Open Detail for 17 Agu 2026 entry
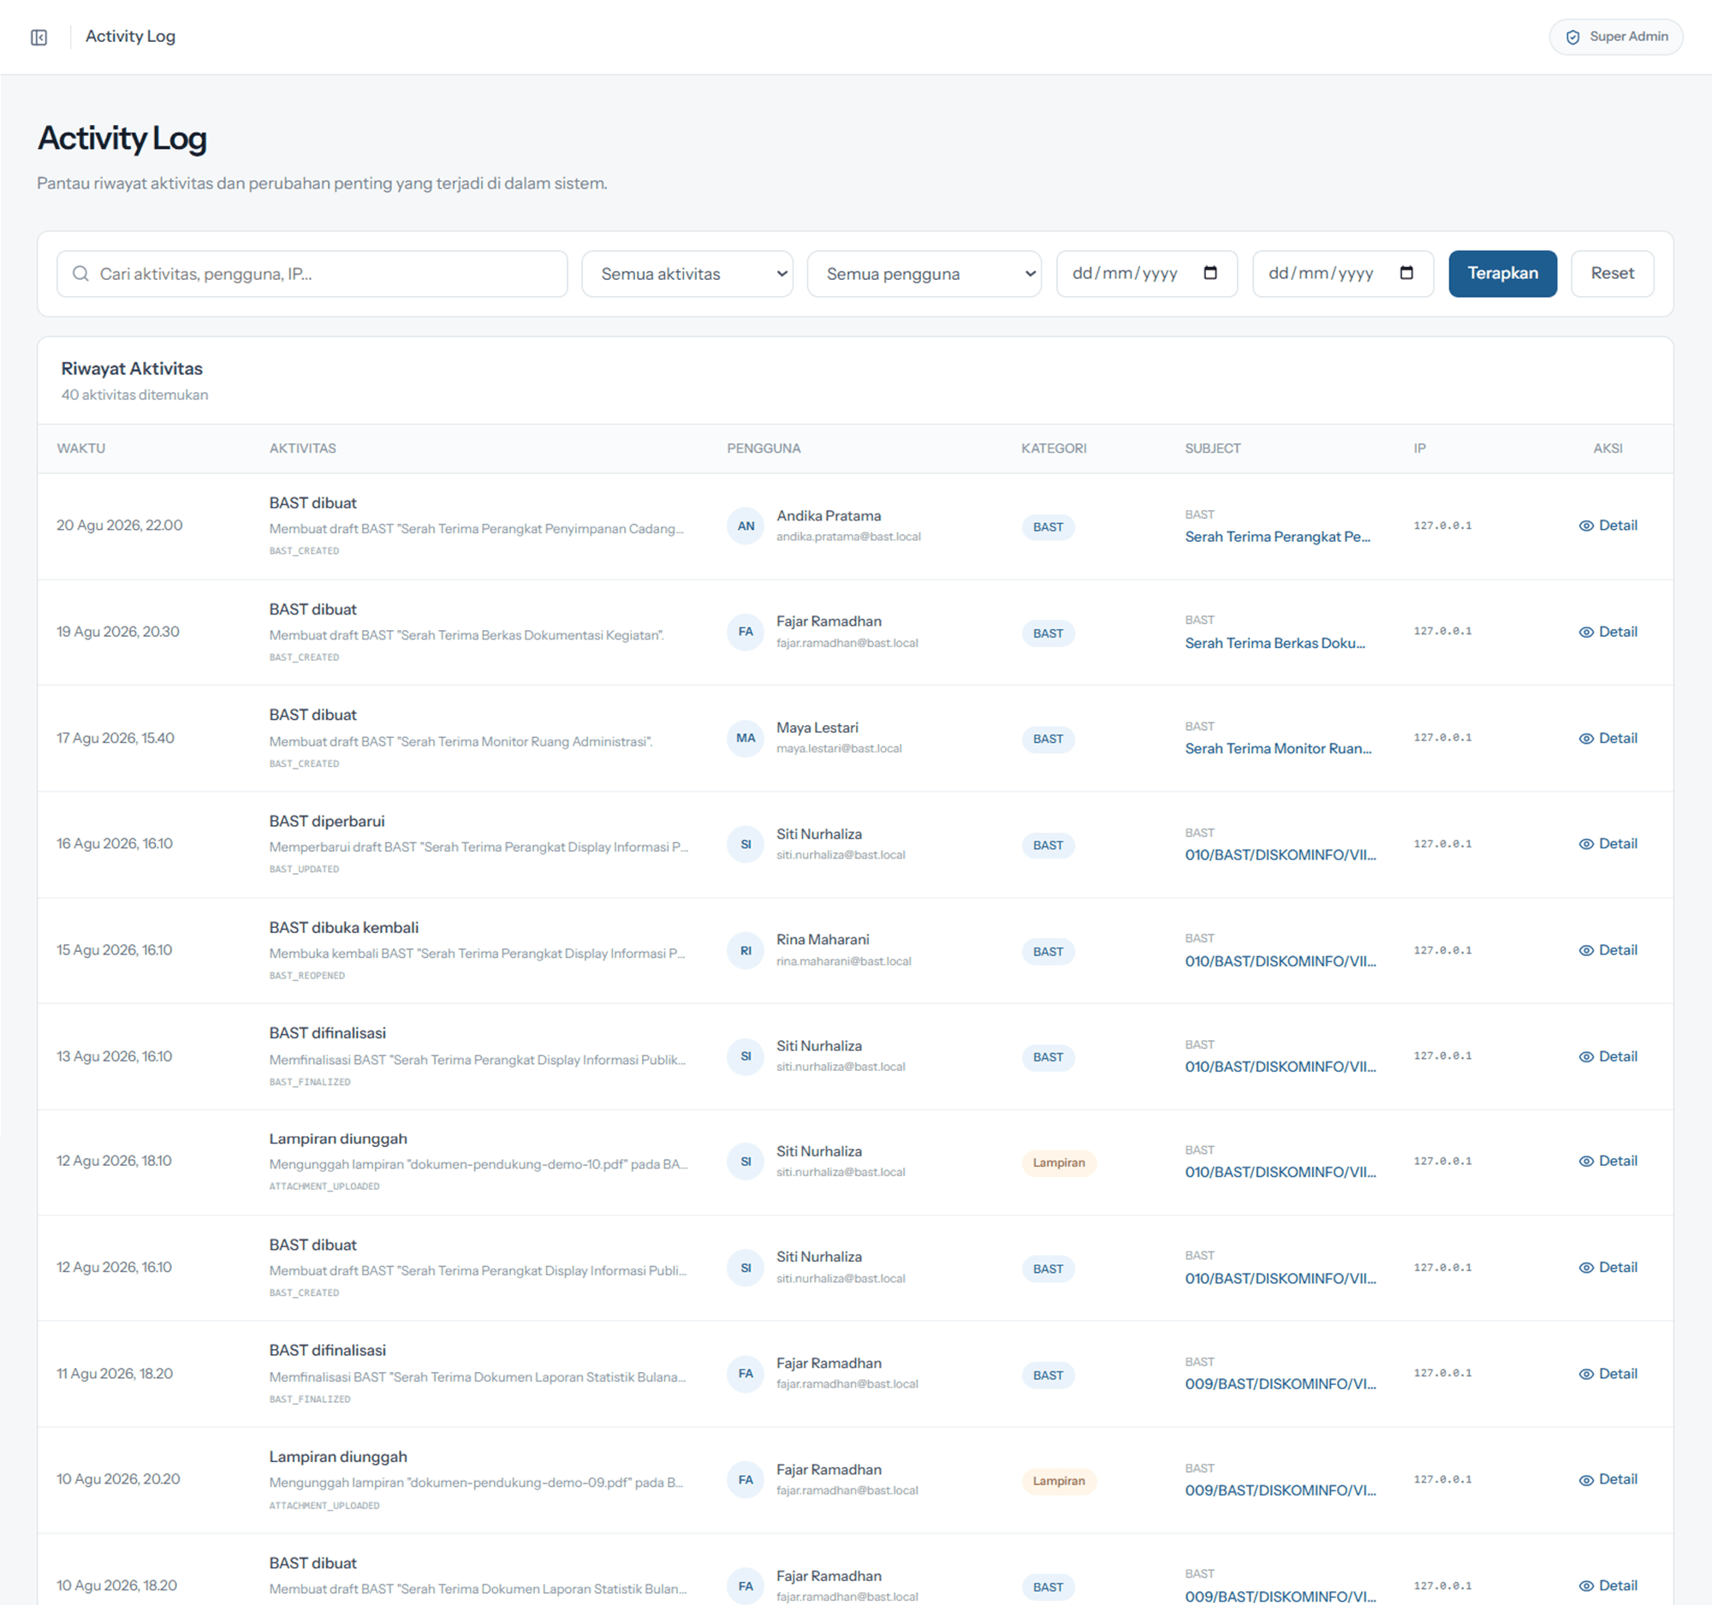1712x1605 pixels. coord(1608,738)
